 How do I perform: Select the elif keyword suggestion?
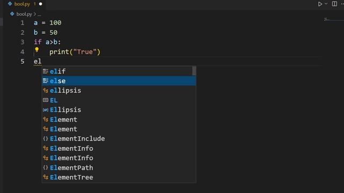coord(119,71)
